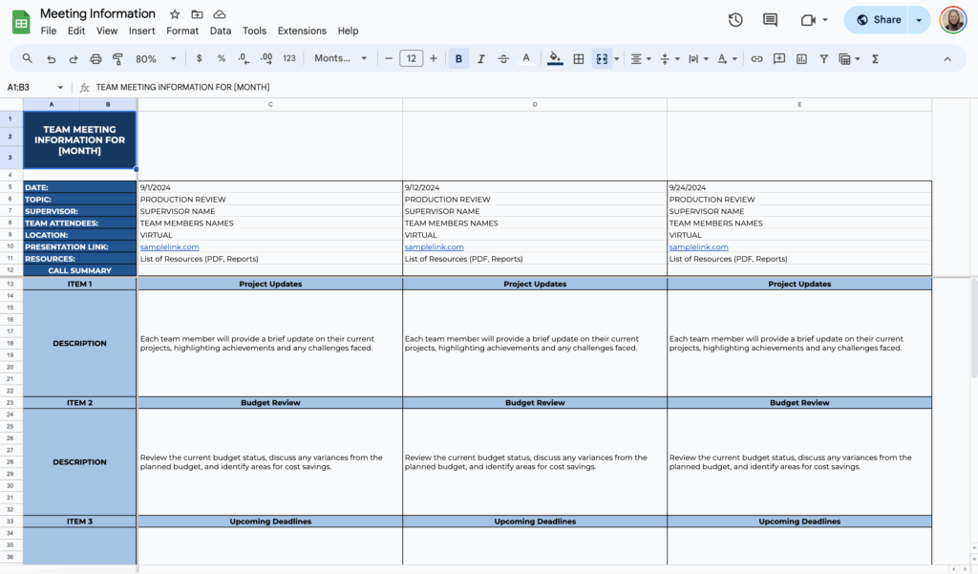Image resolution: width=978 pixels, height=574 pixels.
Task: Create a filter using the filter icon
Action: click(x=823, y=58)
